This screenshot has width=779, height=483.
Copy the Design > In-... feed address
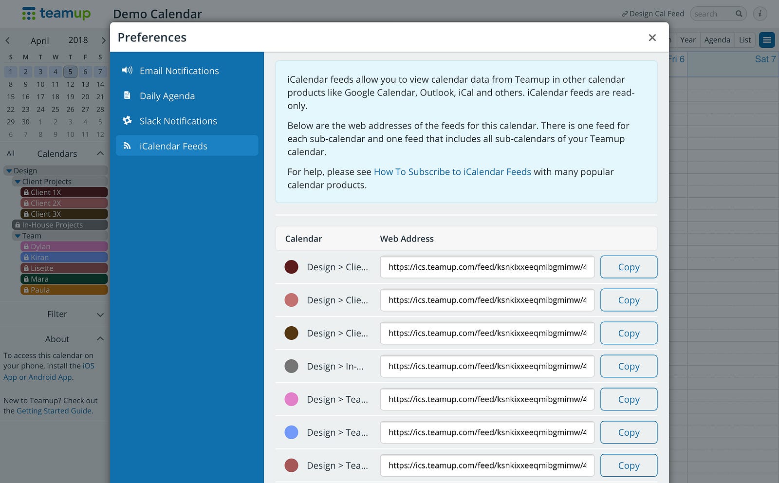pos(629,366)
